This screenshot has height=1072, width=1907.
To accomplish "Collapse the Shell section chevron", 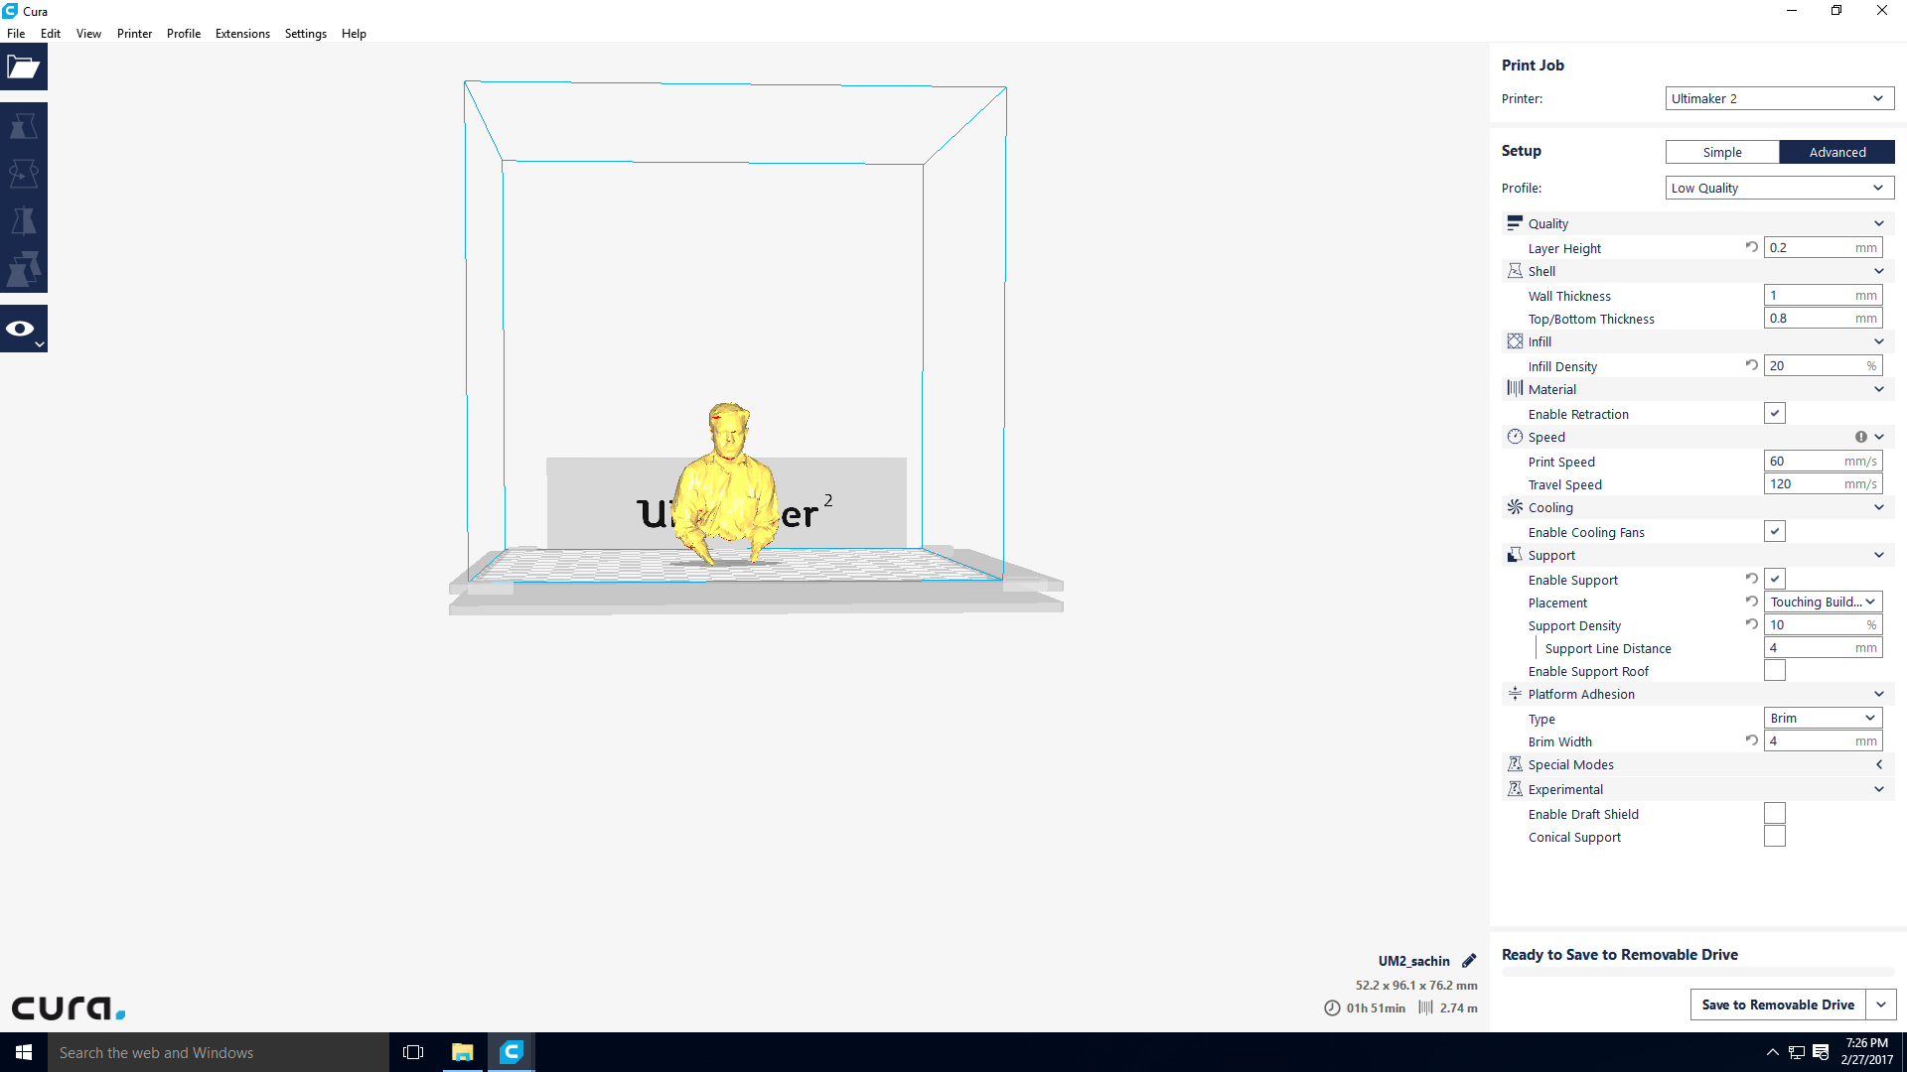I will [x=1878, y=271].
